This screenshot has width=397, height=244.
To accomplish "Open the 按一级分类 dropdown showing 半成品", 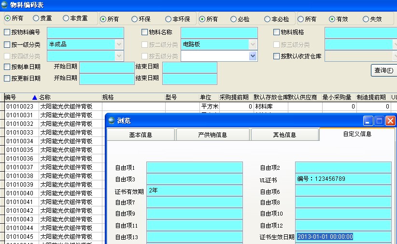I will pyautogui.click(x=119, y=44).
